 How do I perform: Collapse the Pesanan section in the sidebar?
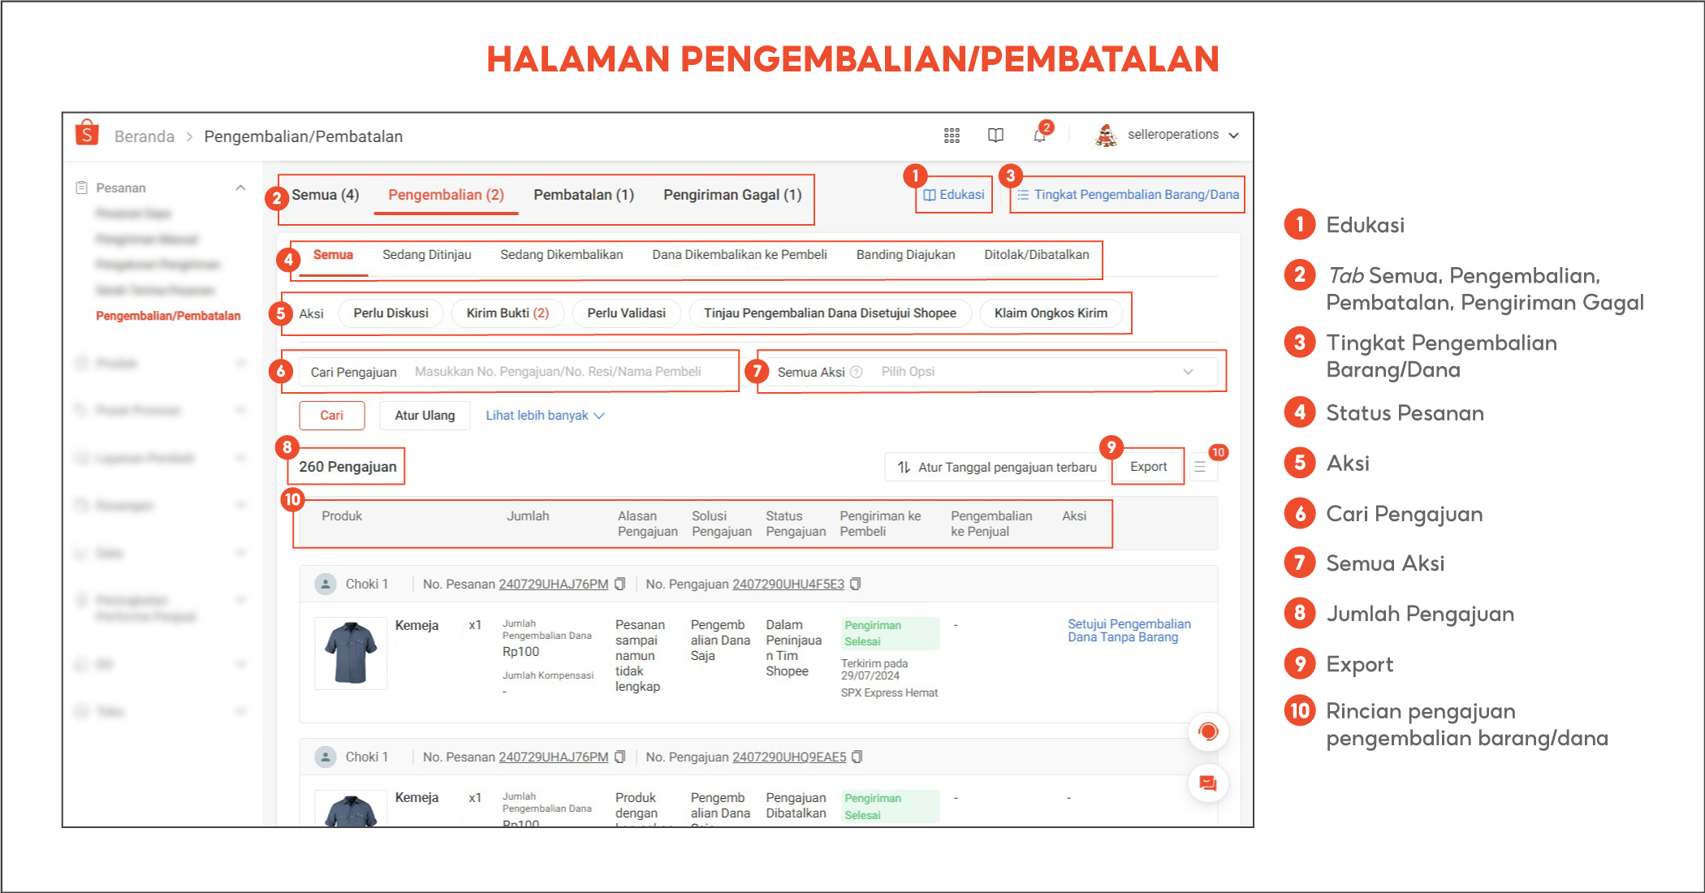[240, 187]
